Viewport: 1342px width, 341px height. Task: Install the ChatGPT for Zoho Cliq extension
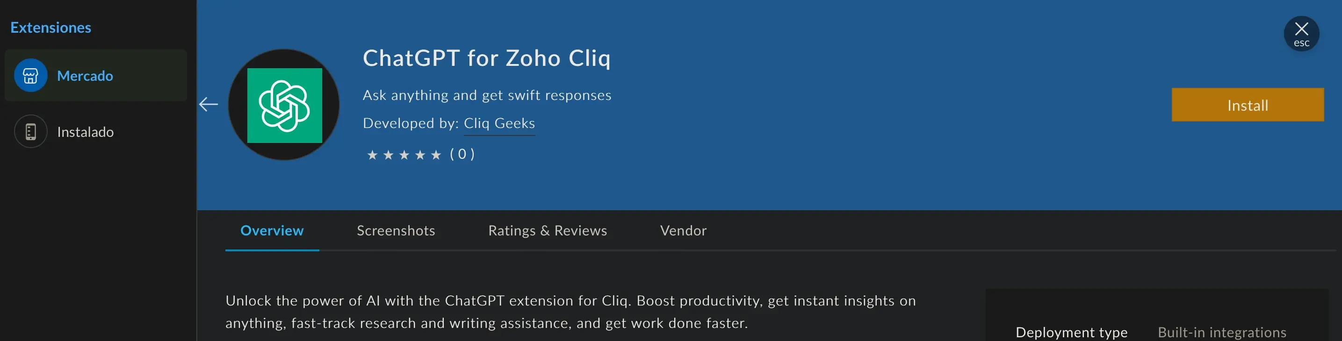[1247, 105]
